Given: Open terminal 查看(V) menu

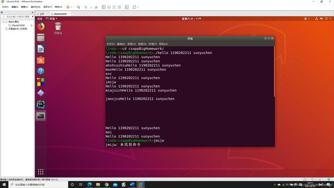Looking at the screenshot, I should [132, 44].
